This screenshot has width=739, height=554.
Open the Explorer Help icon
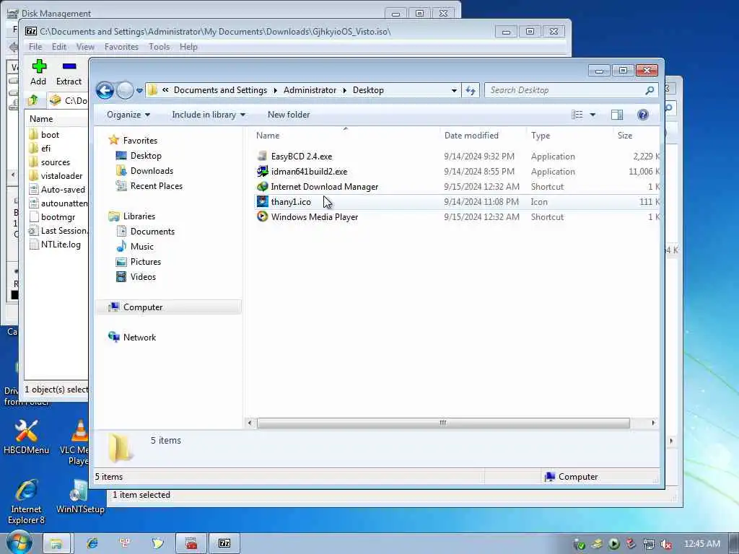(643, 115)
